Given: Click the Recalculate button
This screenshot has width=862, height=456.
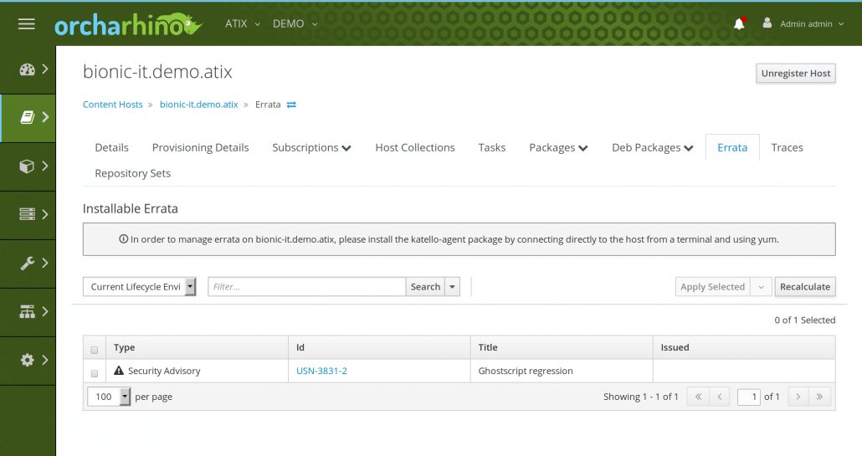Looking at the screenshot, I should (805, 286).
